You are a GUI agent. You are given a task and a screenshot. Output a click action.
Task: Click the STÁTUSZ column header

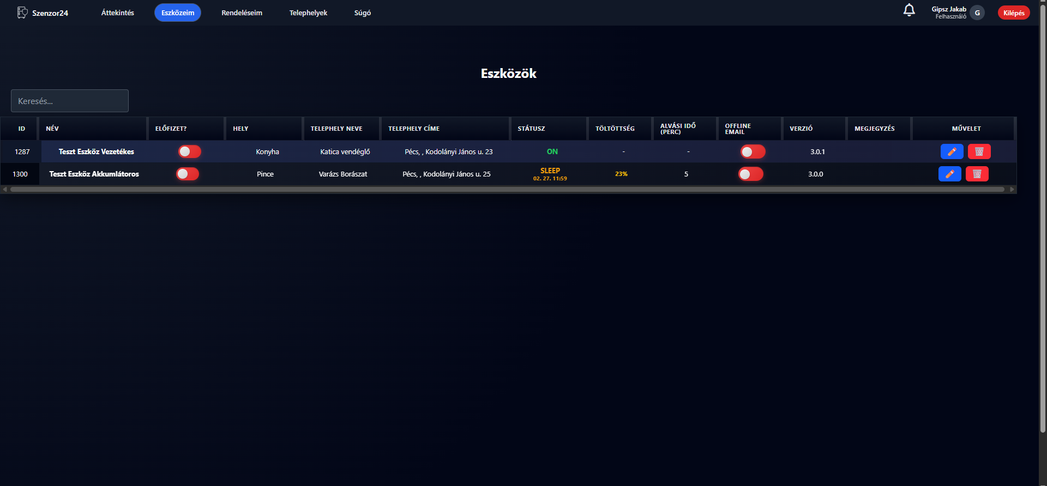548,129
